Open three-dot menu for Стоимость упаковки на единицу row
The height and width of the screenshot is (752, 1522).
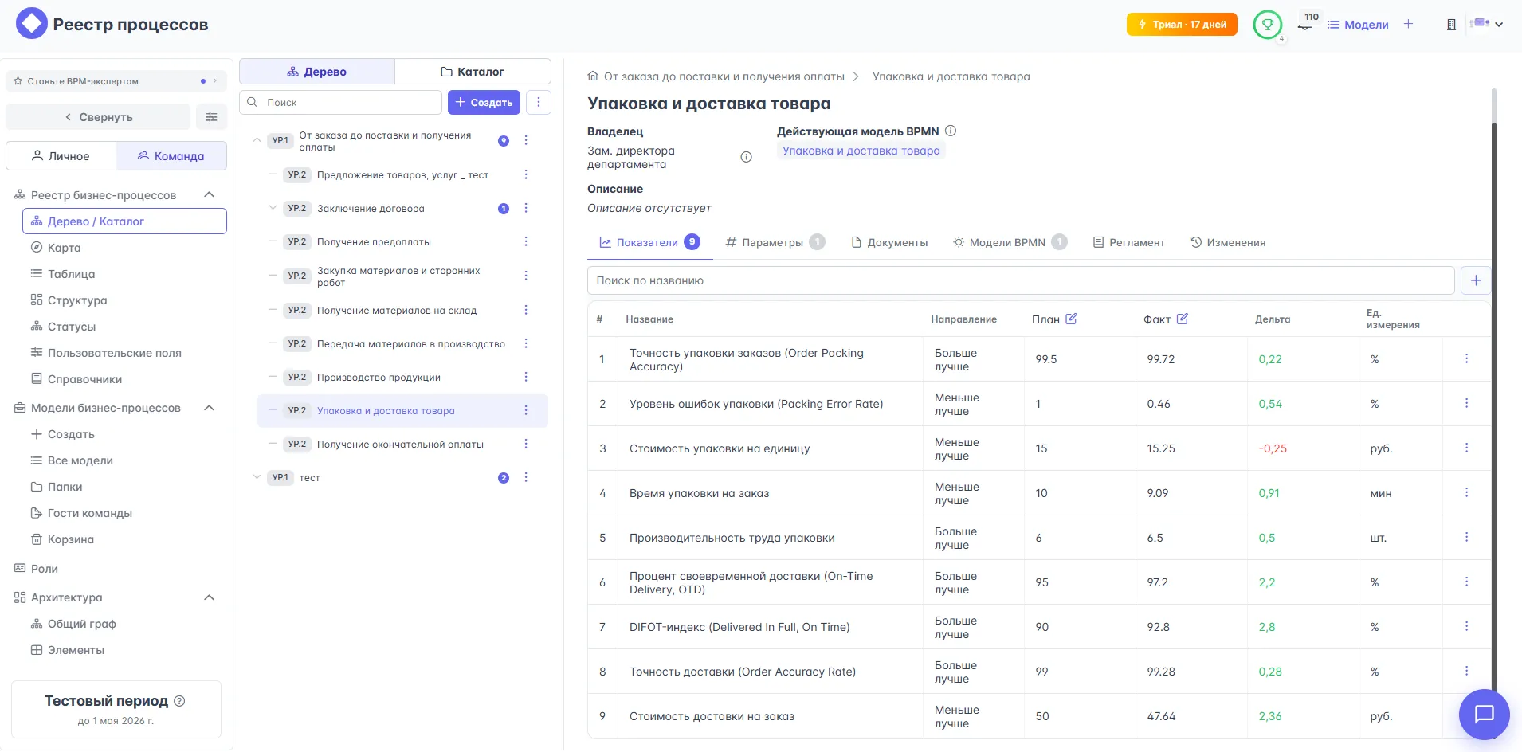(x=1465, y=448)
